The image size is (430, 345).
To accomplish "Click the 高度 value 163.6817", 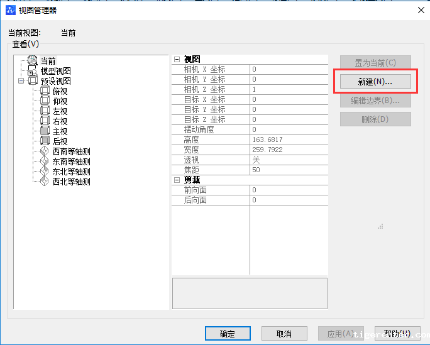I will pos(288,140).
